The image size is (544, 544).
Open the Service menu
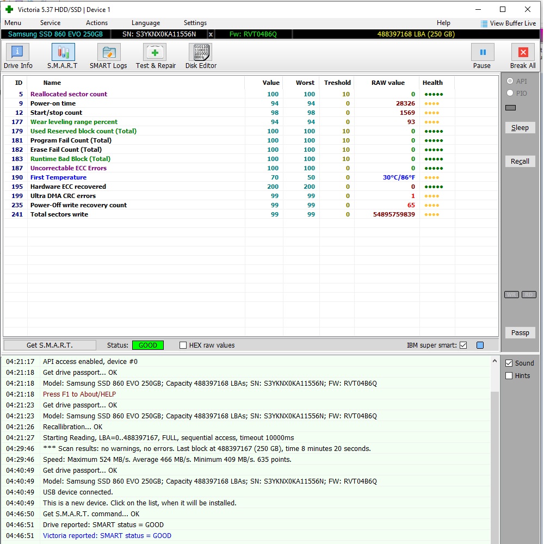[x=50, y=23]
